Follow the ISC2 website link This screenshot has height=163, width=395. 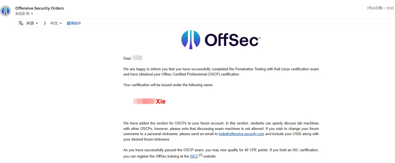pyautogui.click(x=194, y=156)
